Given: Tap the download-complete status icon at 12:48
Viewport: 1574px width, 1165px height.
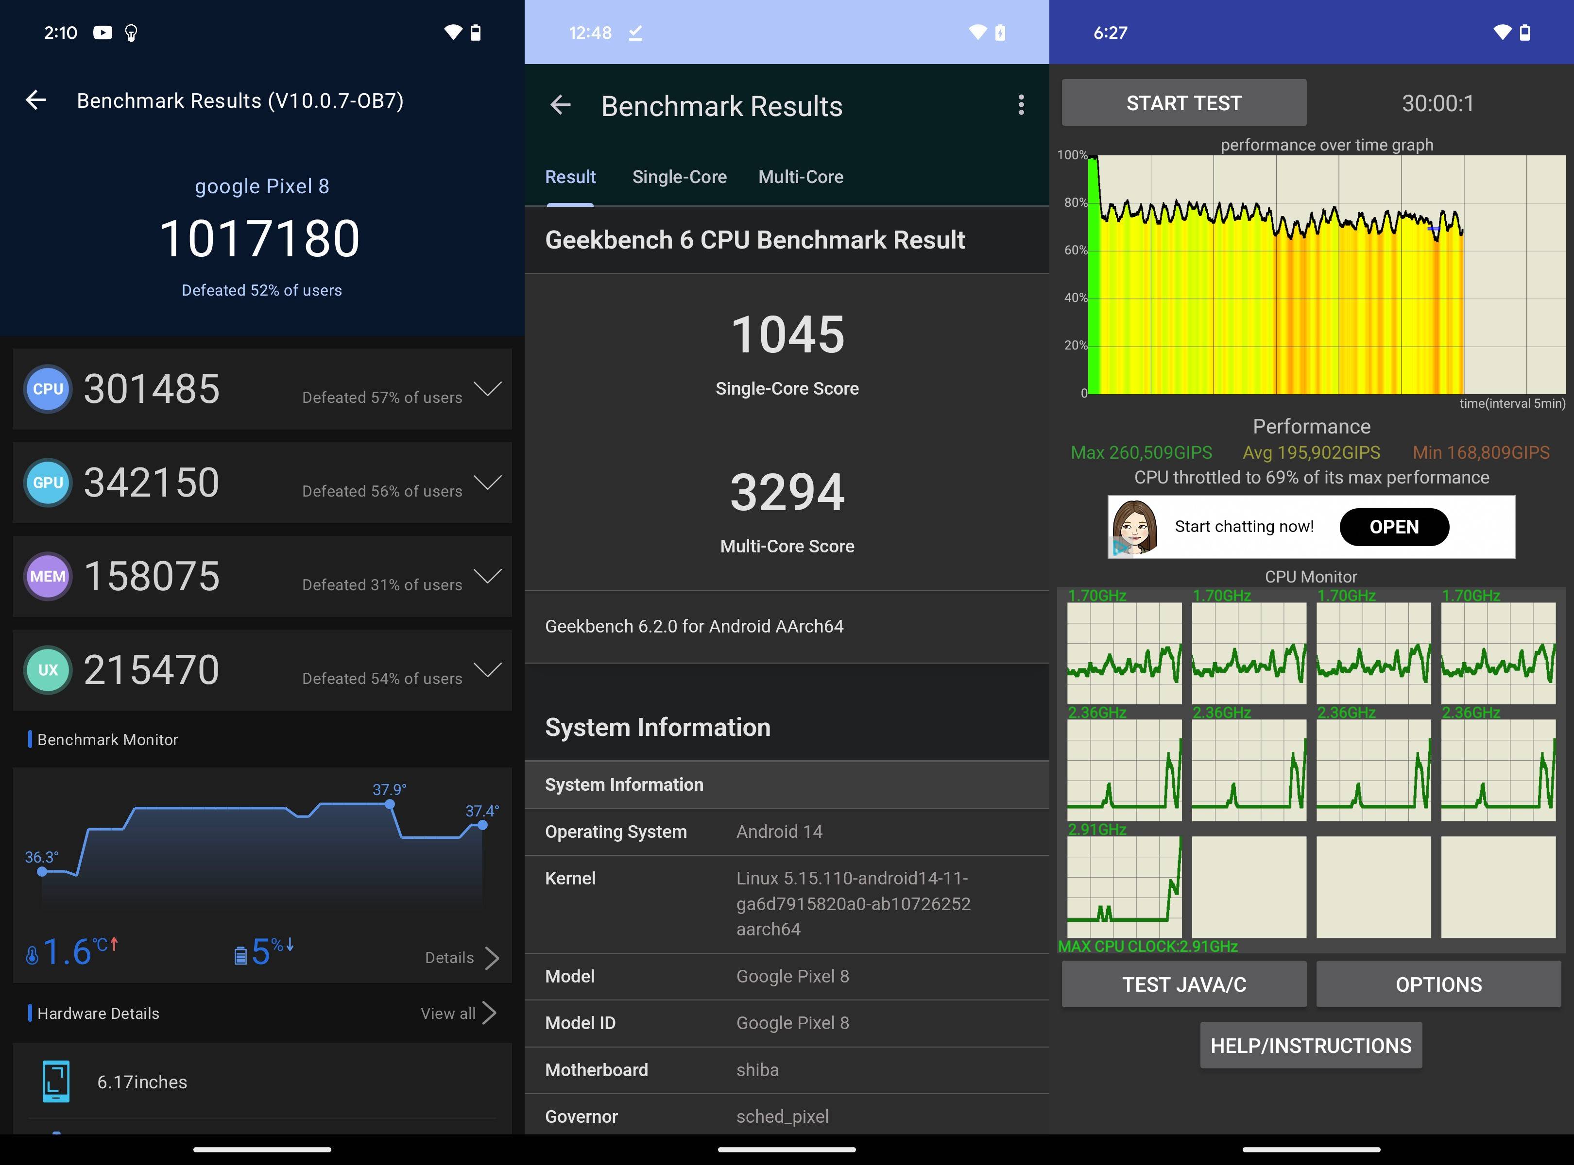Looking at the screenshot, I should 635,33.
